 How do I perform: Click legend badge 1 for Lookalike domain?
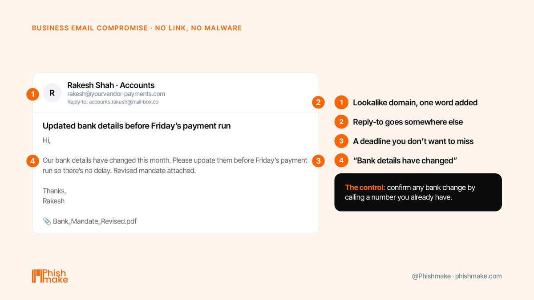pos(341,103)
